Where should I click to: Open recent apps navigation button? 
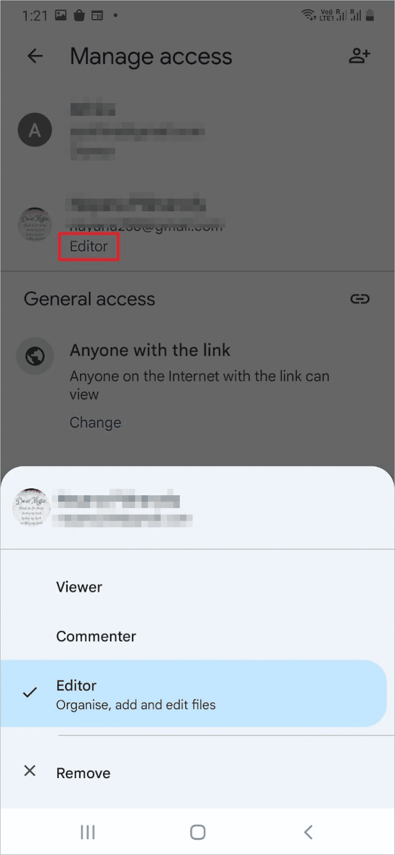point(88,832)
